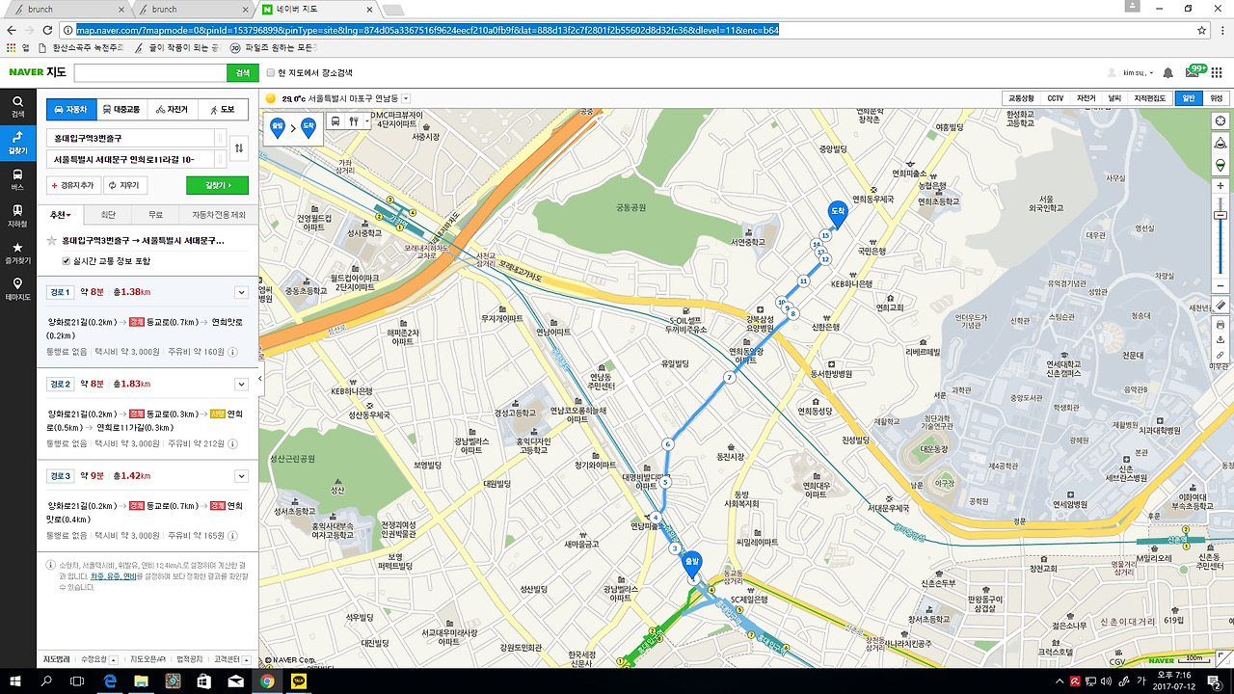Switch the map to 일반 view
The width and height of the screenshot is (1234, 694).
tap(1188, 98)
